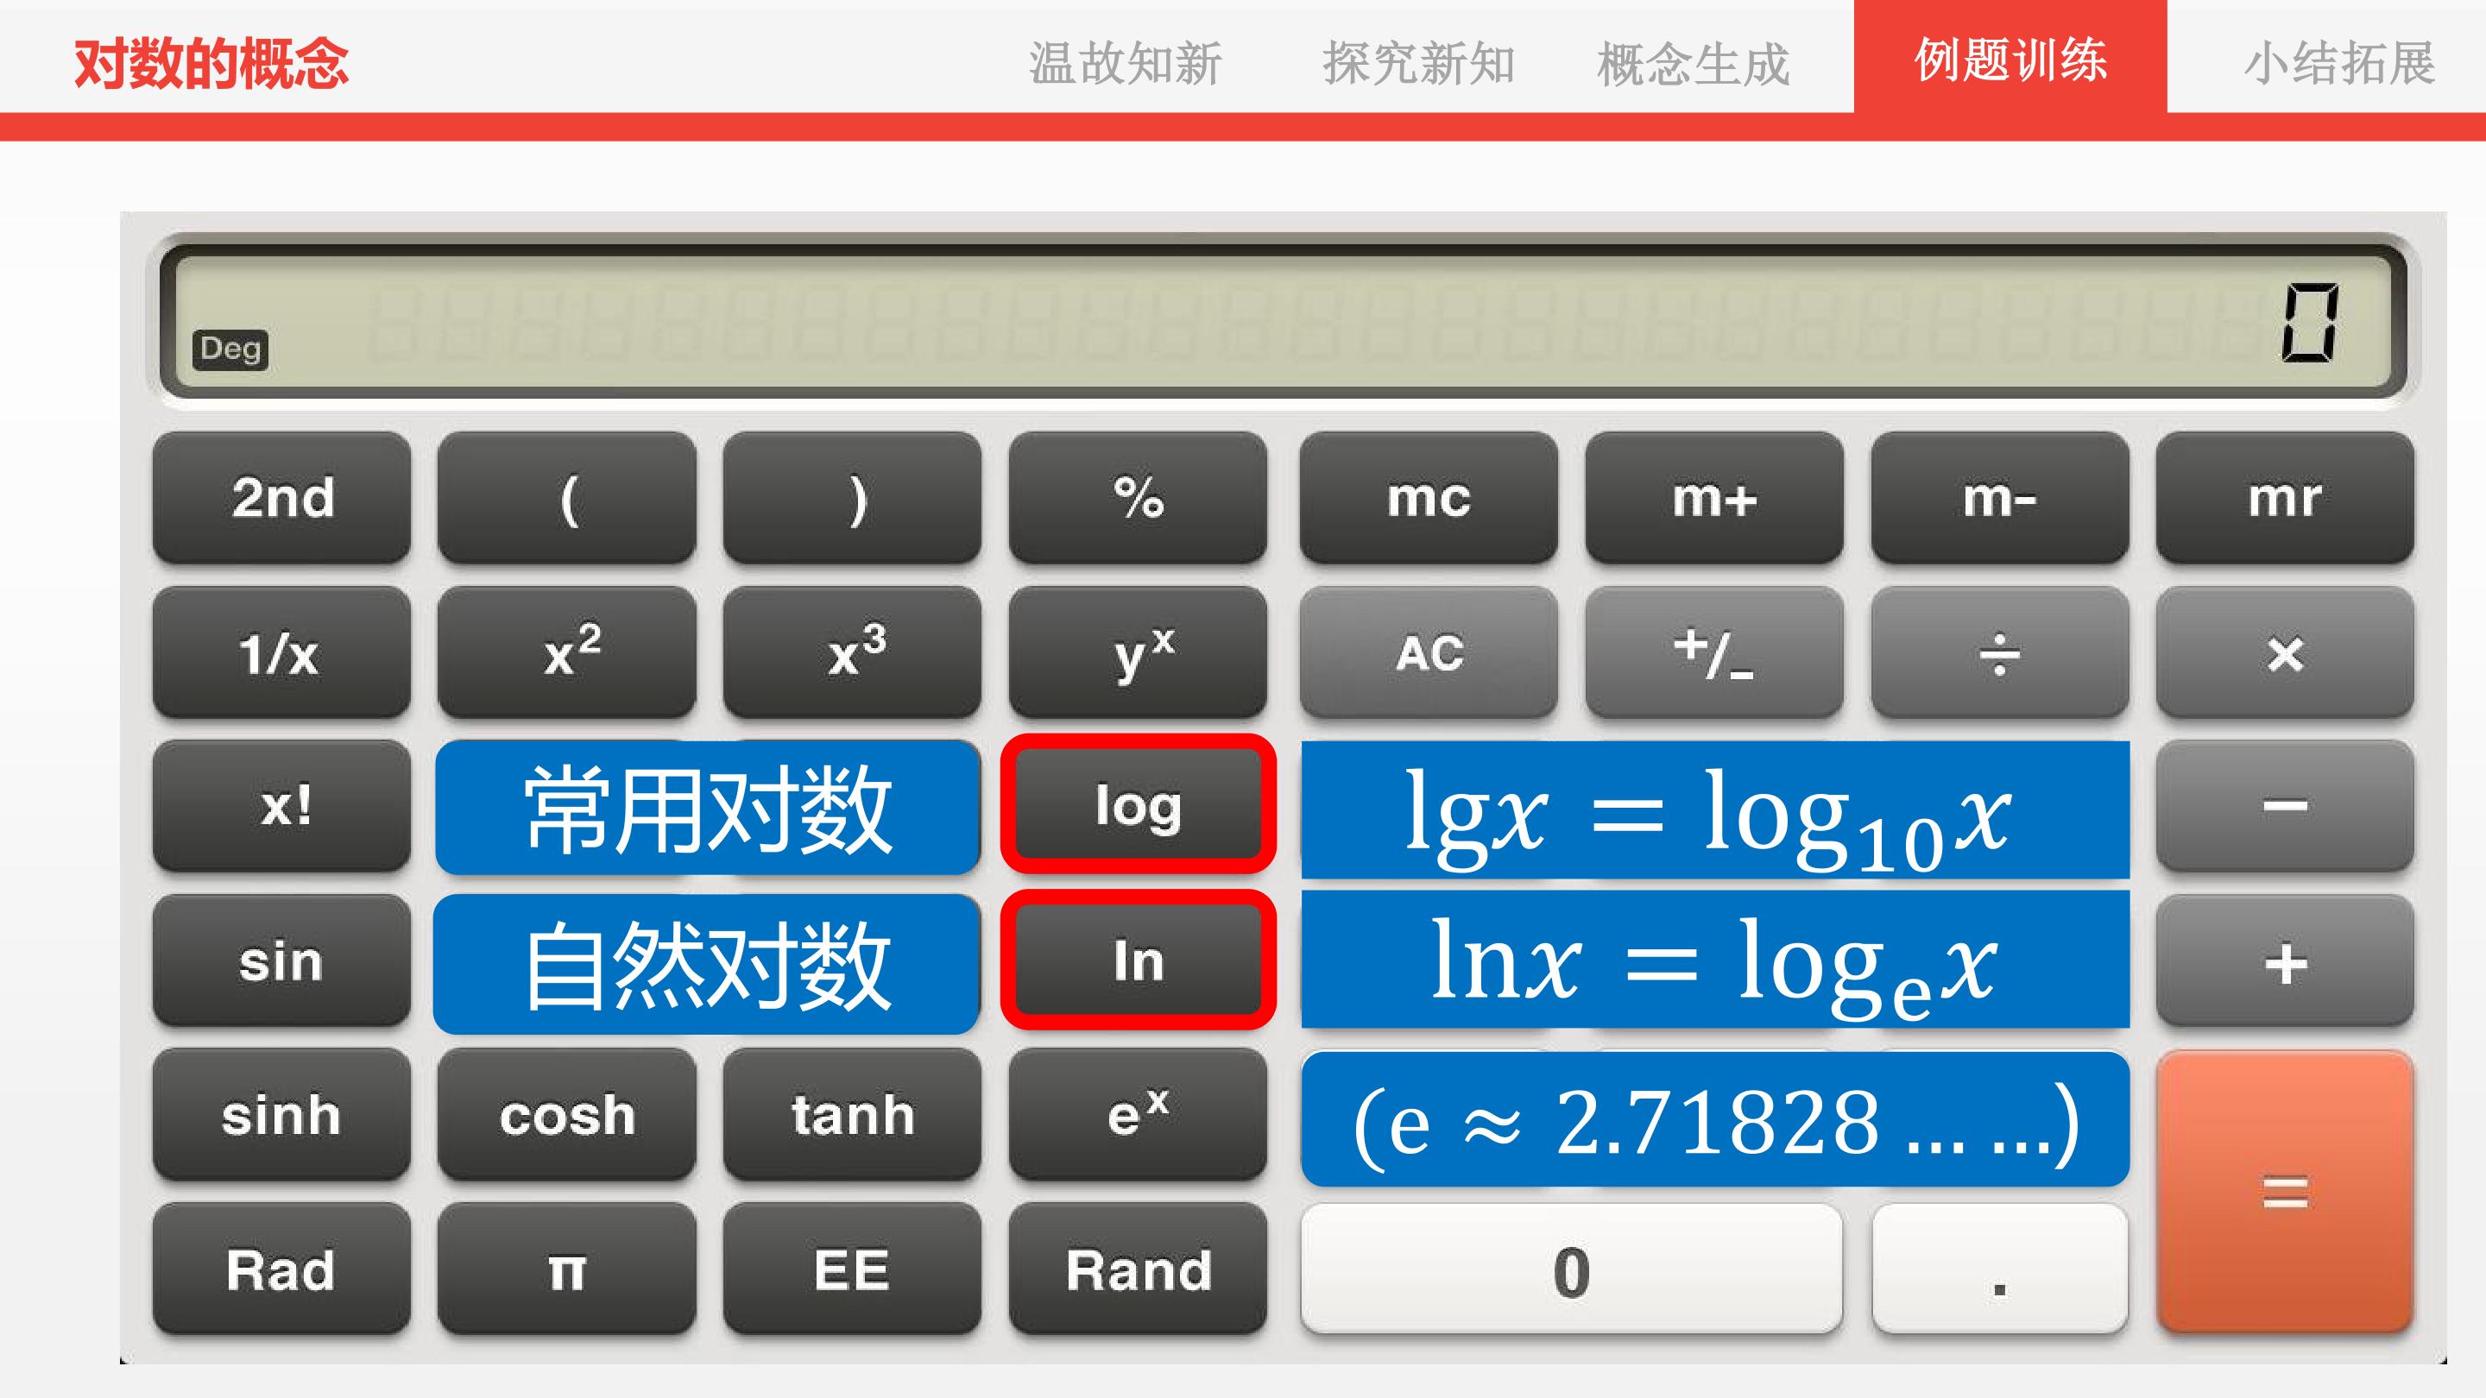This screenshot has width=2486, height=1398.
Task: Click the lgx = log₁₀x formula box
Action: tap(1715, 810)
